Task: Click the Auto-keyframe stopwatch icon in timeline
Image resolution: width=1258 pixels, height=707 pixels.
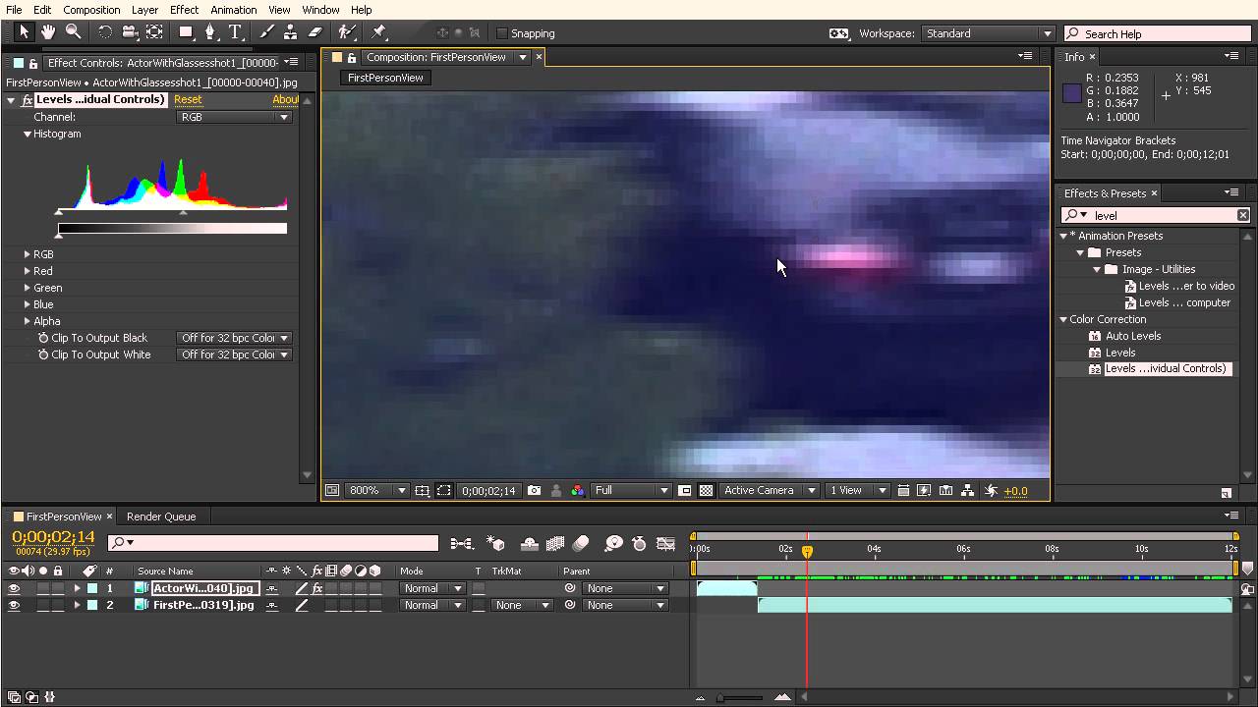Action: click(640, 543)
